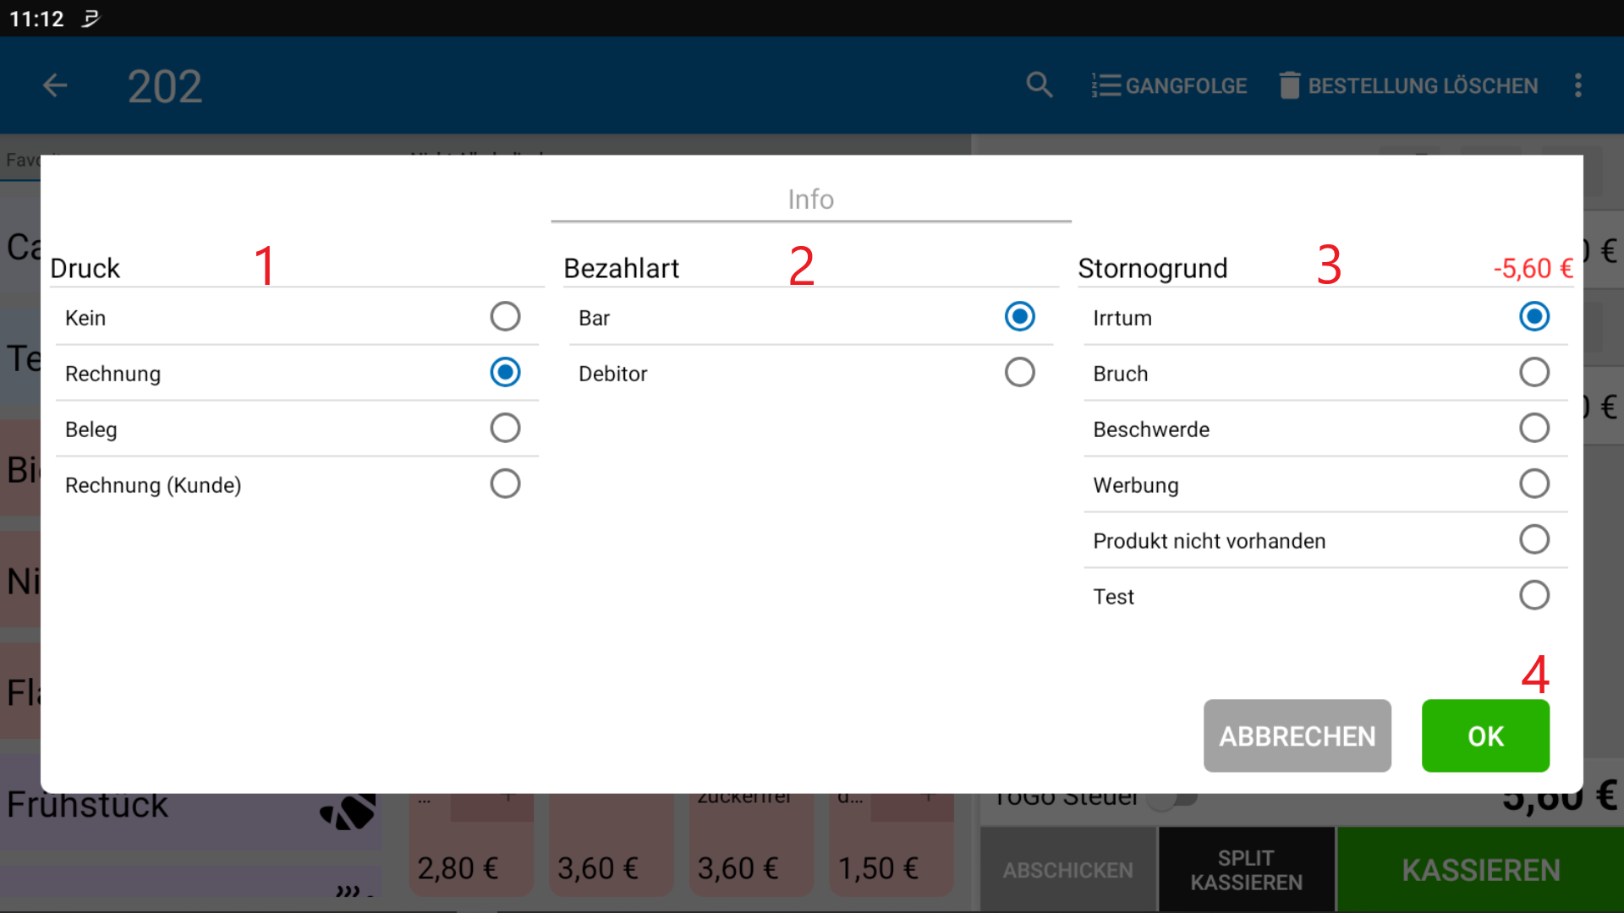Select Irrtum as Stornogrund
1624x913 pixels.
[x=1533, y=317]
